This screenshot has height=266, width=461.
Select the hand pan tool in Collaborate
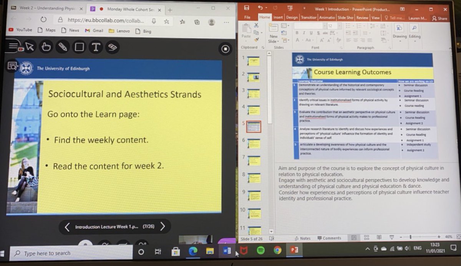46,47
